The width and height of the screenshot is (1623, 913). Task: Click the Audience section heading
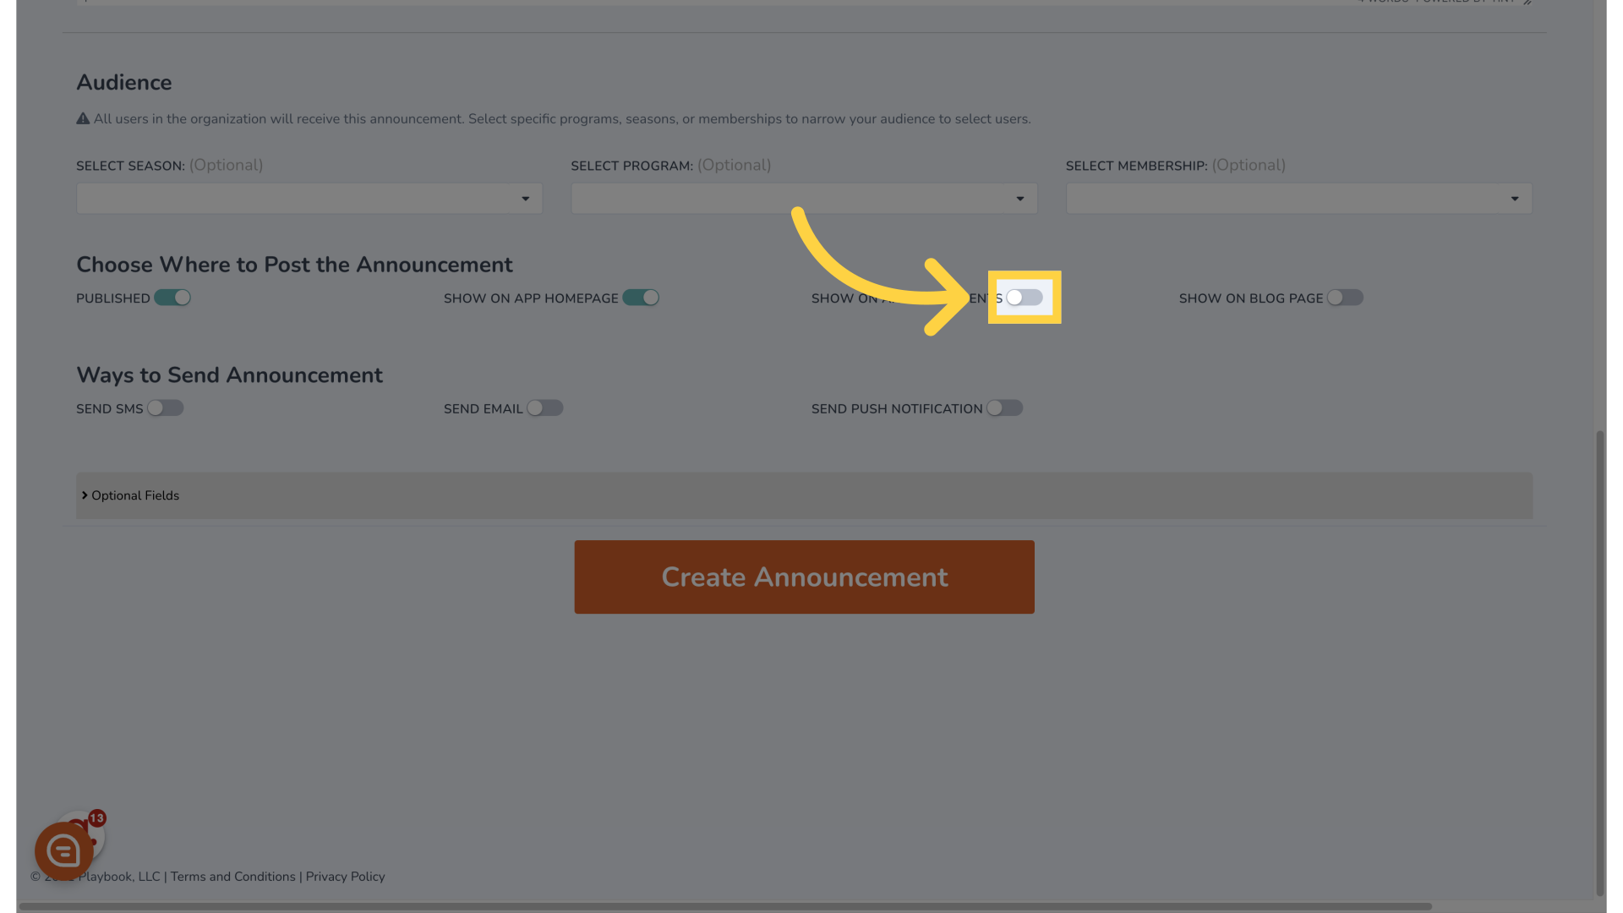click(124, 83)
